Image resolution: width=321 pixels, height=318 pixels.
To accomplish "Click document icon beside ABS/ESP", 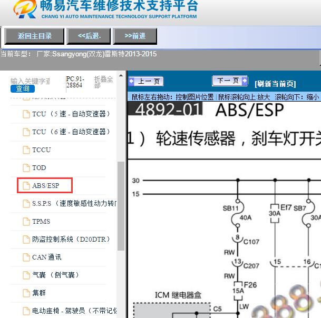I will tap(26, 186).
